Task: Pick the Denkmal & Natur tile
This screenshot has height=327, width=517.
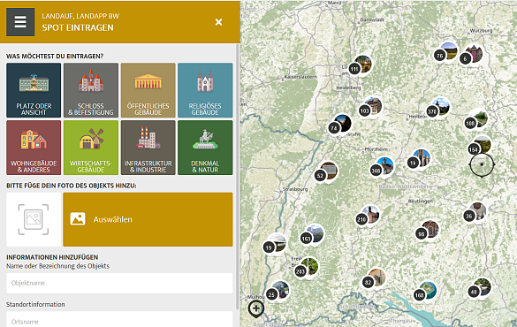Action: click(205, 148)
